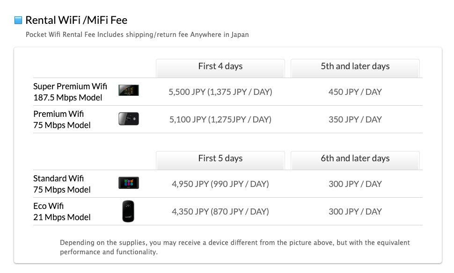Viewport: 454px width, 273px height.
Task: Click the 4,950 JPY price cell
Action: [x=220, y=184]
